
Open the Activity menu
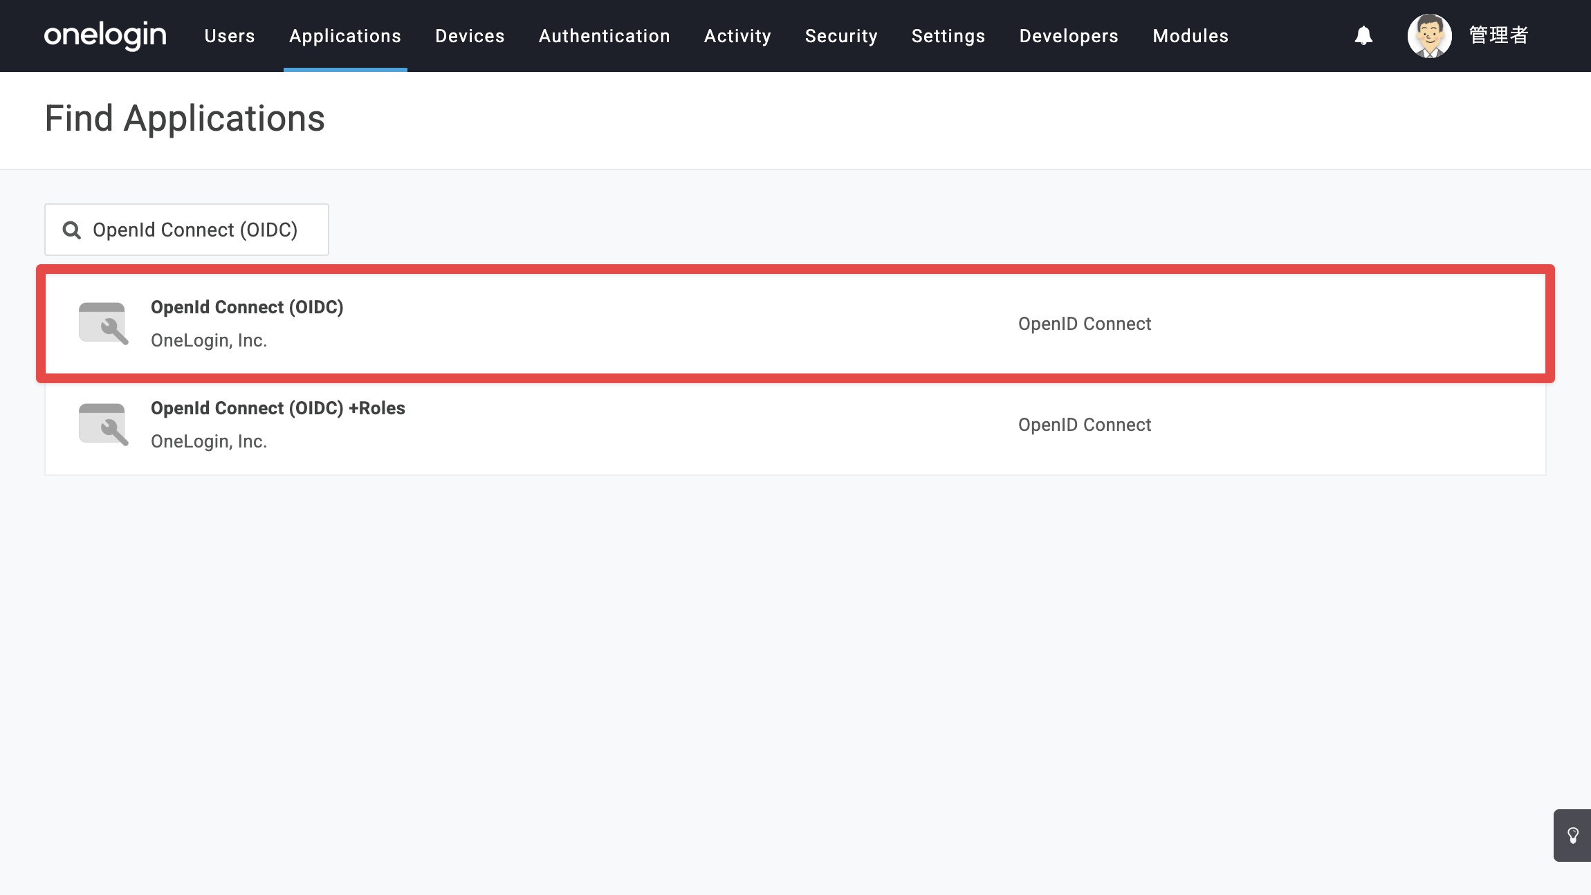tap(737, 36)
